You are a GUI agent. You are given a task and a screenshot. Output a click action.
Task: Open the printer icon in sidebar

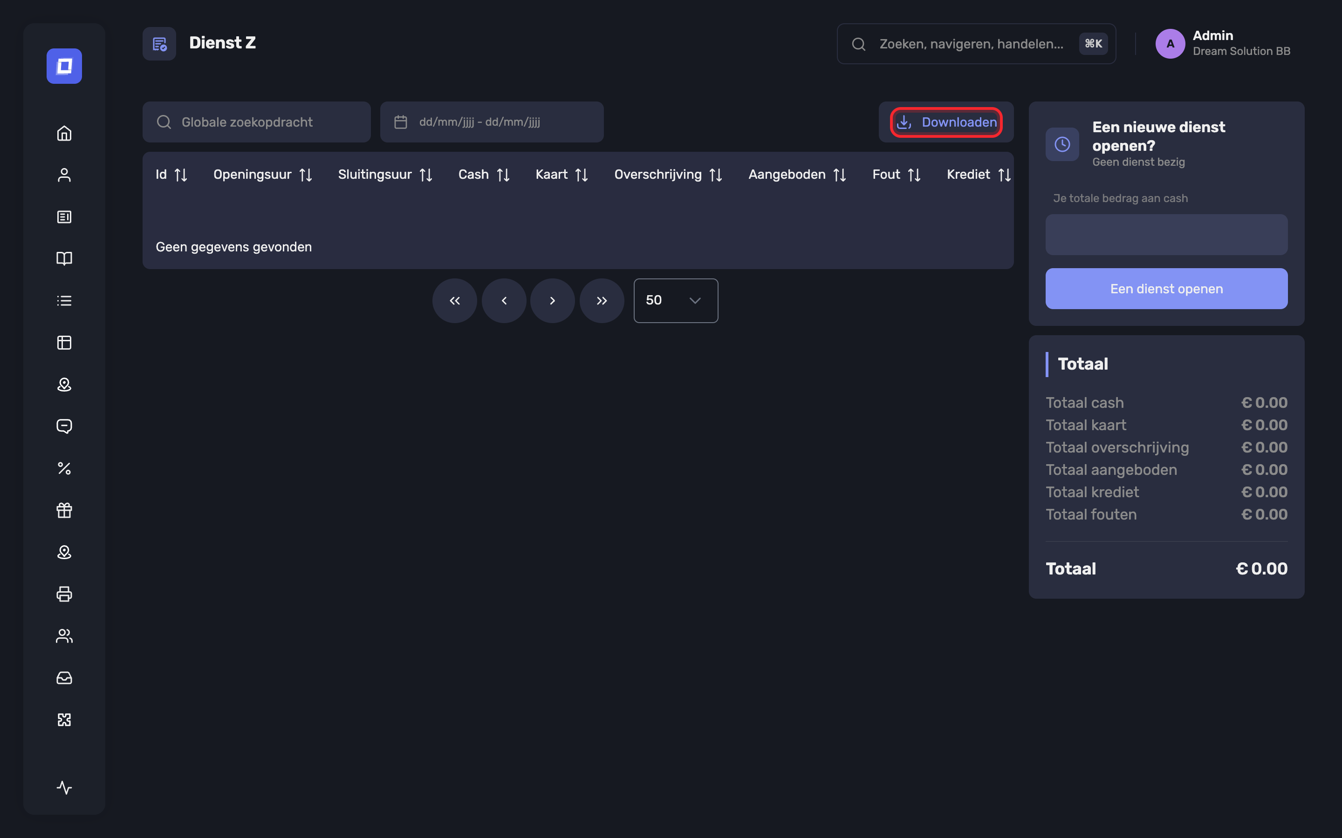tap(64, 594)
